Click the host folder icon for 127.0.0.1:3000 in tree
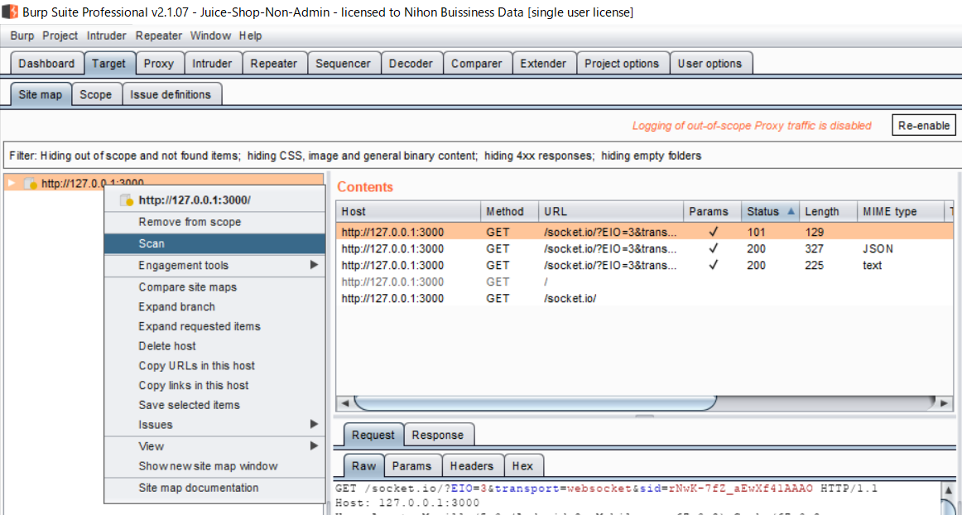Viewport: 962px width, 515px height. 31,184
